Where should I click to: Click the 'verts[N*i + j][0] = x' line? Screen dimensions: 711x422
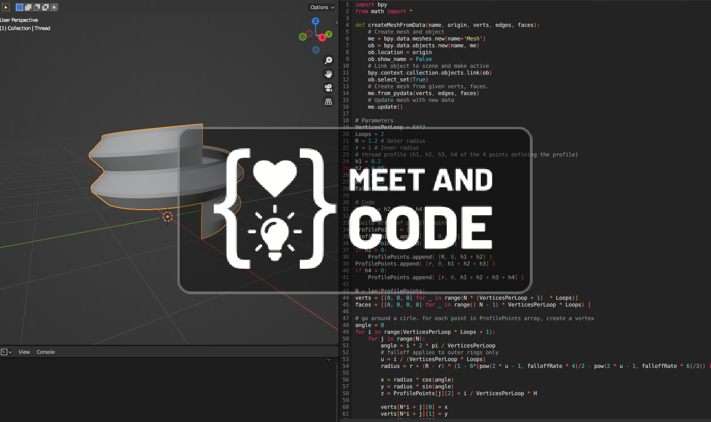click(x=414, y=407)
